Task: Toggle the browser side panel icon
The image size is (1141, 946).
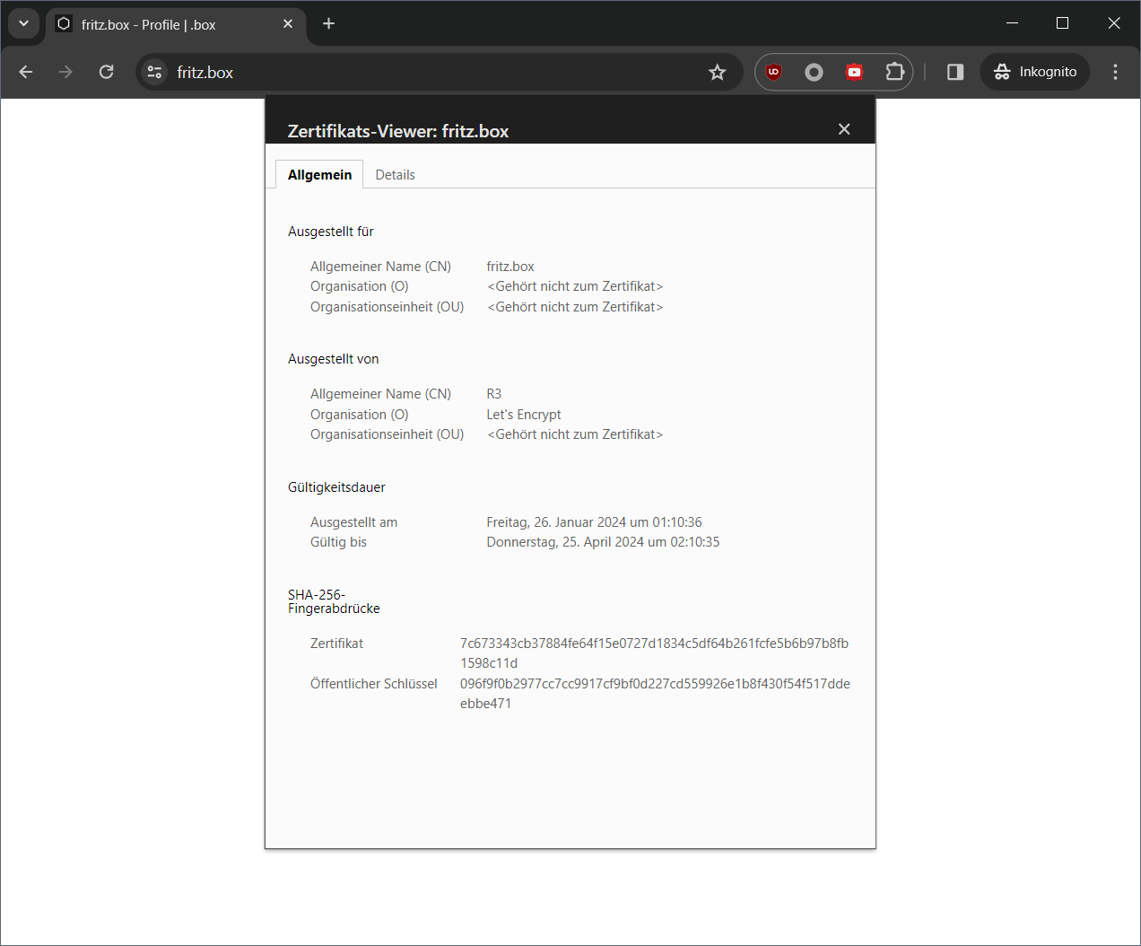Action: coord(955,72)
